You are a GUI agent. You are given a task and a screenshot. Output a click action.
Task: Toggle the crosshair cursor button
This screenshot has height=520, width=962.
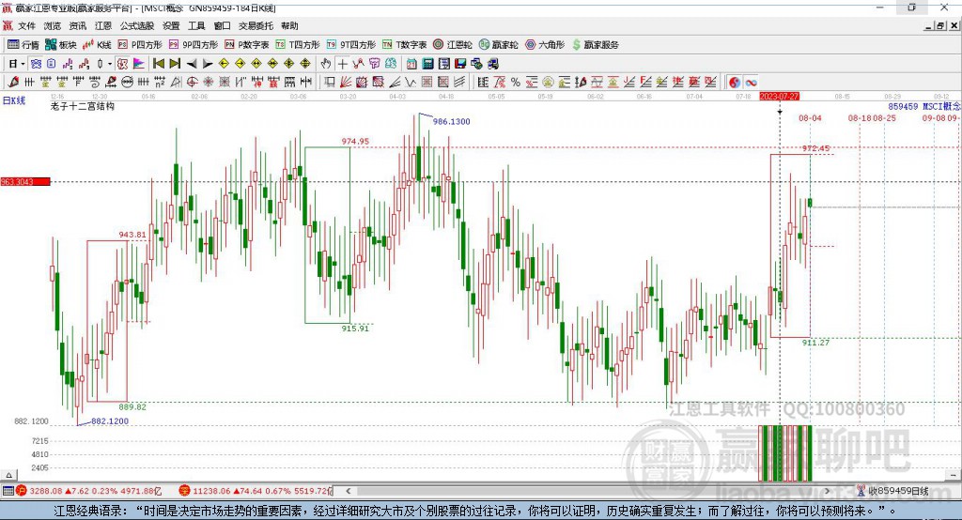click(x=343, y=64)
